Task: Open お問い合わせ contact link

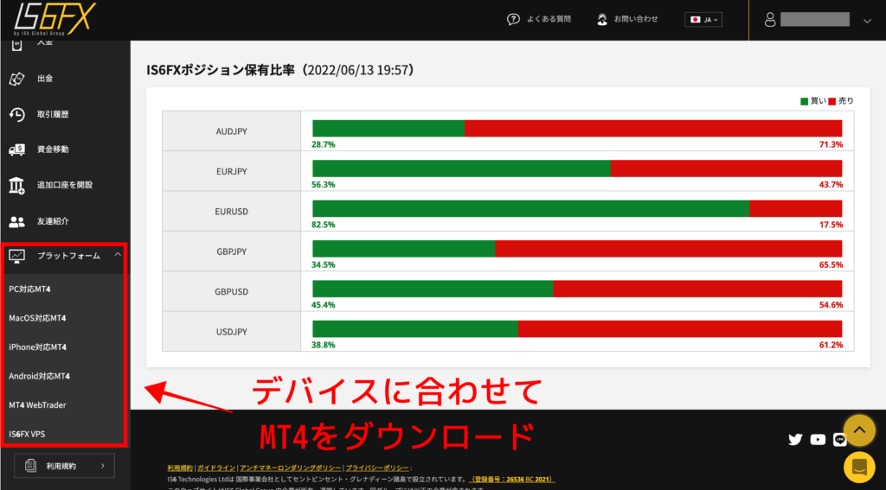Action: coord(636,19)
